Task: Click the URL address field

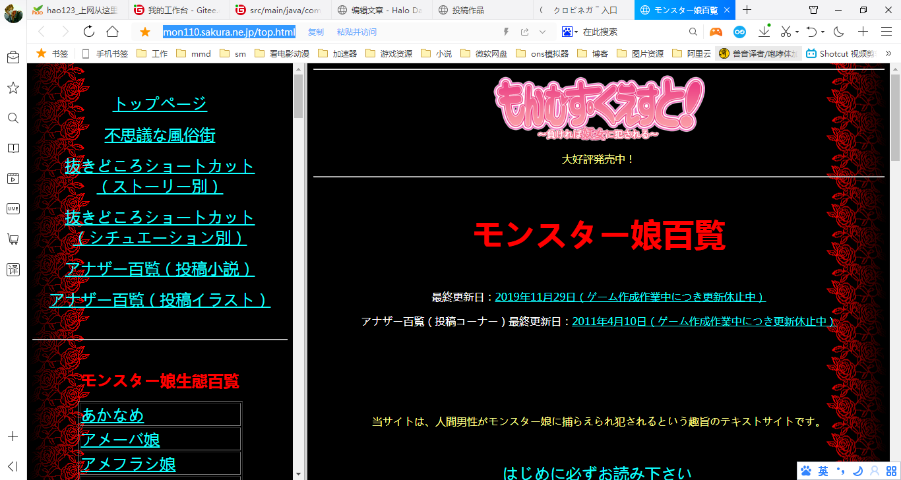Action: point(229,32)
